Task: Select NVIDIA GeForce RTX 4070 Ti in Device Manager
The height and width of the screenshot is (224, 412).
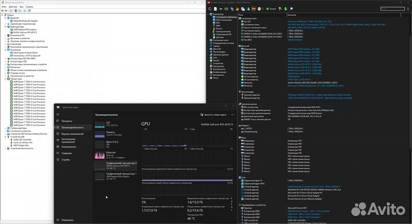Action: 25,33
